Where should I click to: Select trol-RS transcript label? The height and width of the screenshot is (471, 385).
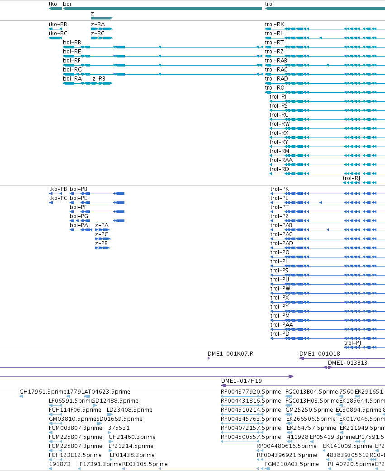point(278,106)
